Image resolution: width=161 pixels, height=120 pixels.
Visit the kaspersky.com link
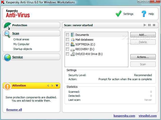click(124, 116)
